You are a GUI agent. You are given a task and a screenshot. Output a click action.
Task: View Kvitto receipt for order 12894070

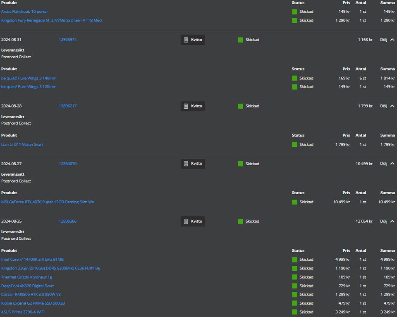[192, 164]
